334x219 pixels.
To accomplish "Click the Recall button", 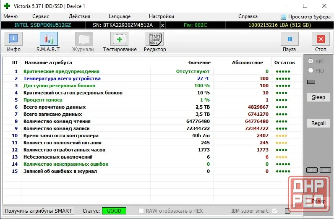I will tap(318, 123).
